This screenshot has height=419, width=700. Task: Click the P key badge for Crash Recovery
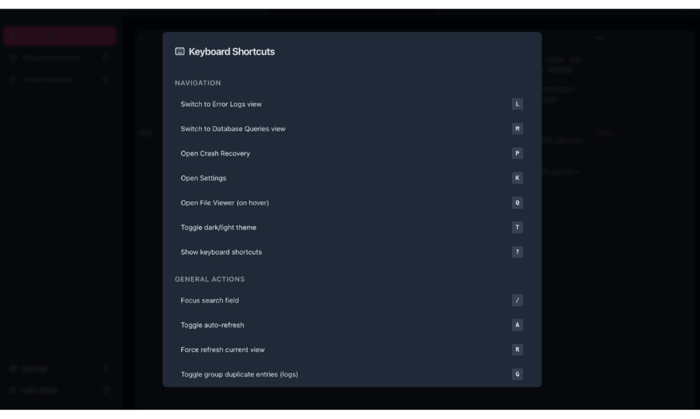click(517, 154)
